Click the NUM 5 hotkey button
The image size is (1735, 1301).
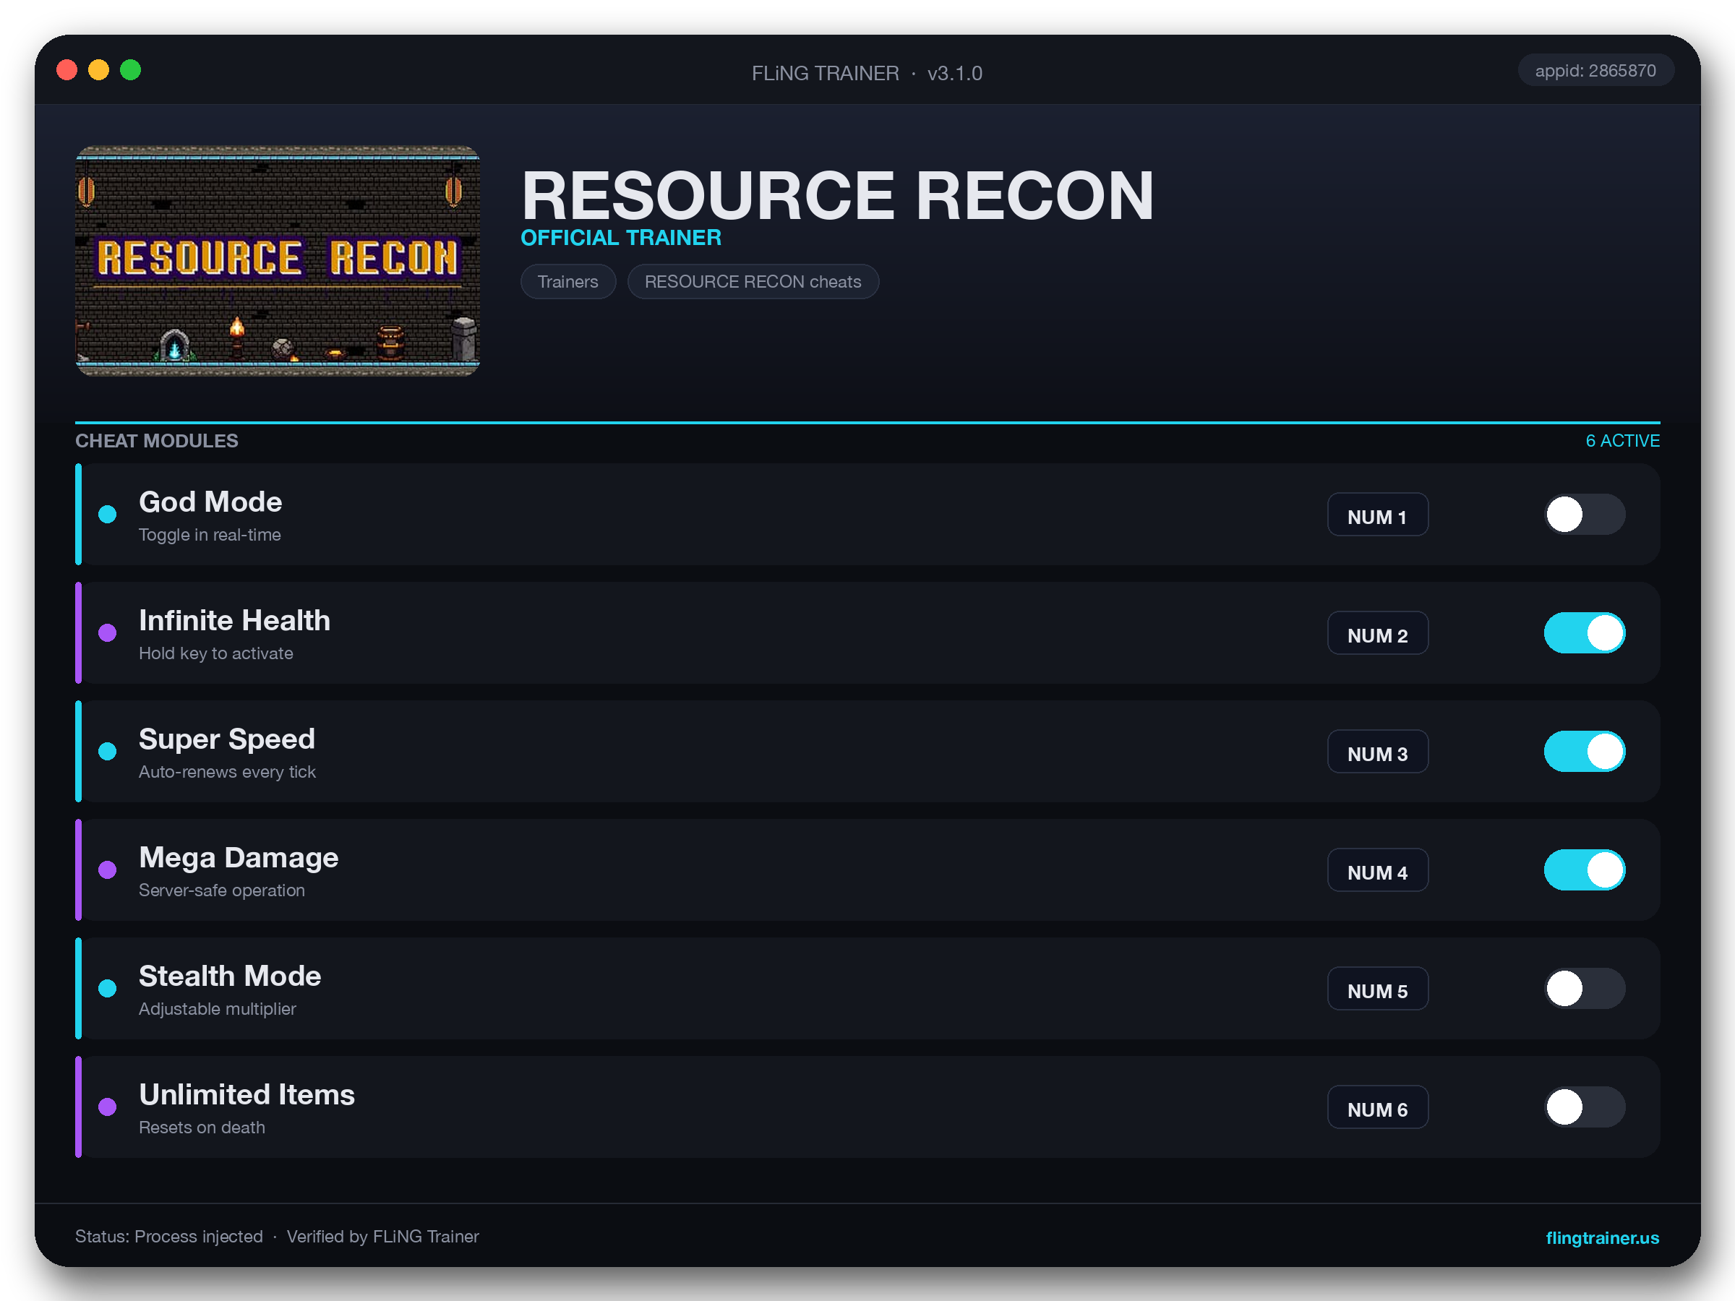[x=1377, y=988]
